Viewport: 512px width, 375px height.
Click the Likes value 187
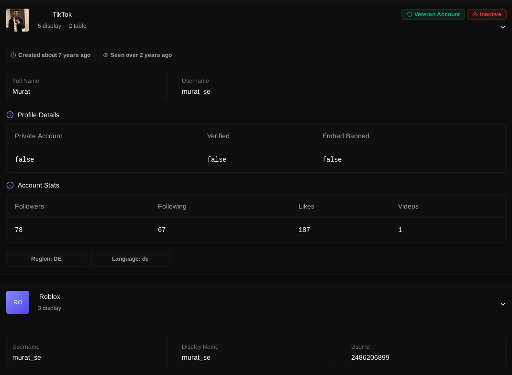pyautogui.click(x=304, y=230)
